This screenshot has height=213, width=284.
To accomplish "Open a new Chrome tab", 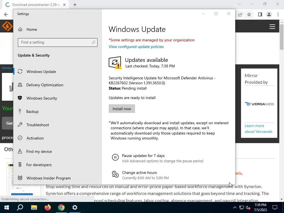I will pos(75,5).
